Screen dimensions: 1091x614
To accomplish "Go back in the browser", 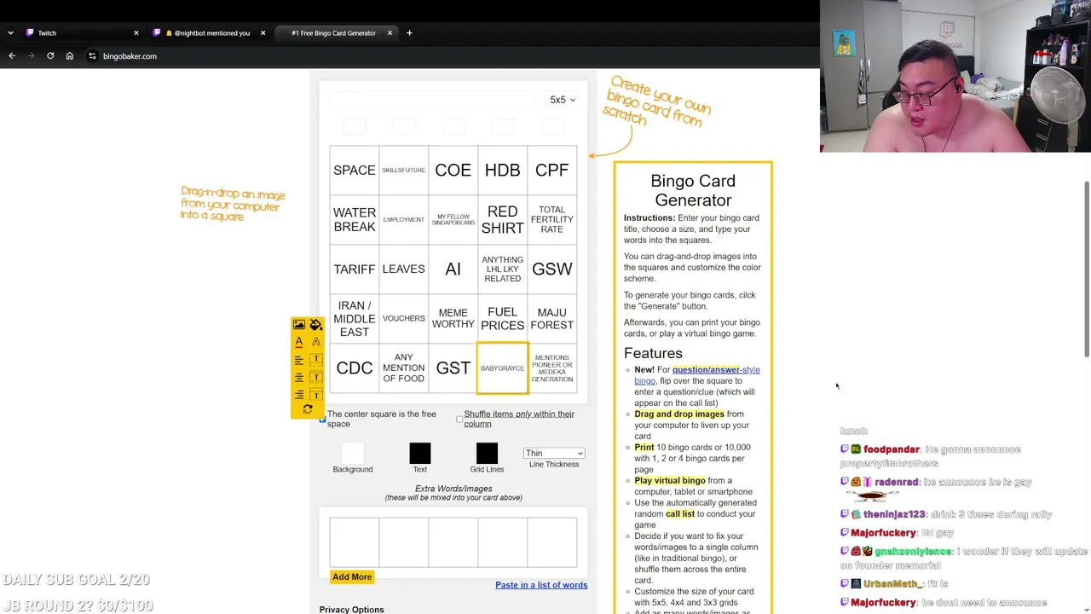I will click(12, 56).
